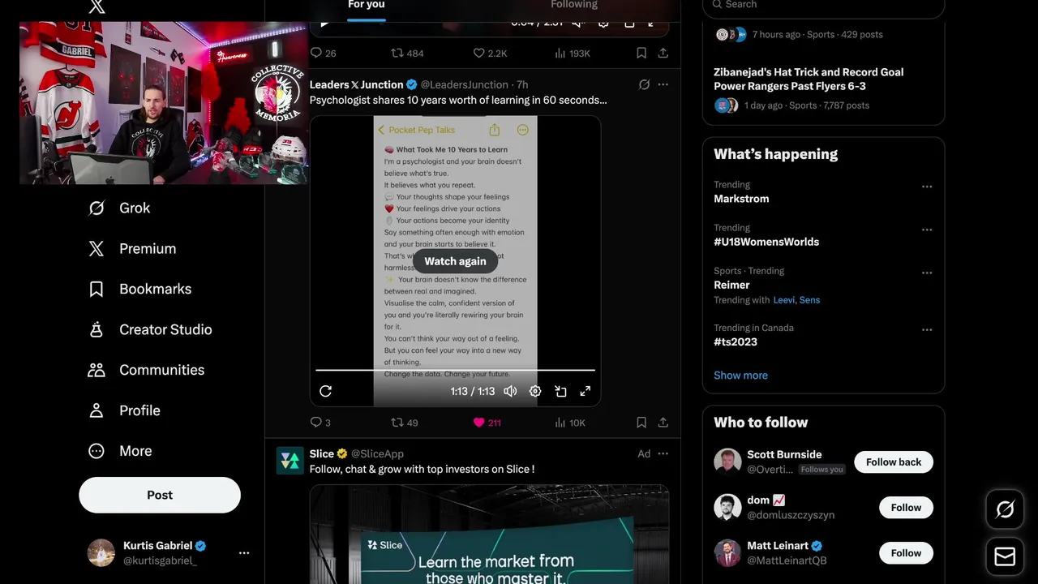Switch to the Following tab
This screenshot has width=1038, height=584.
click(574, 5)
